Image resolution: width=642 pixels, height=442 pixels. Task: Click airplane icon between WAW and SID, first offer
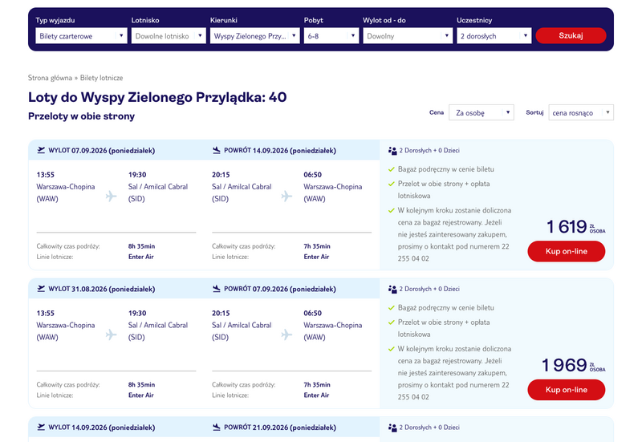pos(111,196)
